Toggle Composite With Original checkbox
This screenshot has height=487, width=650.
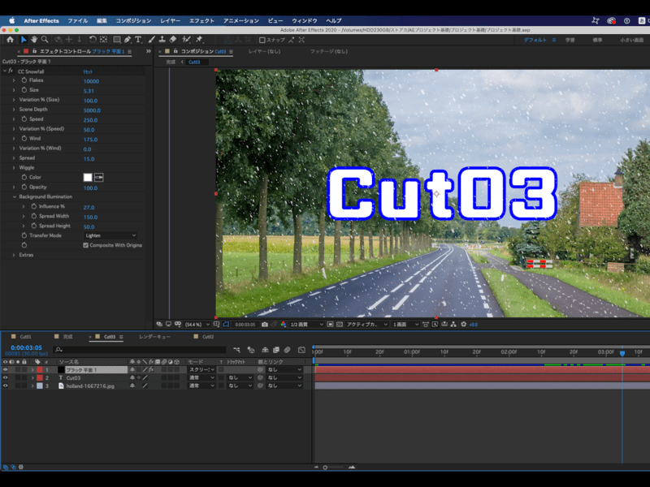pyautogui.click(x=85, y=245)
